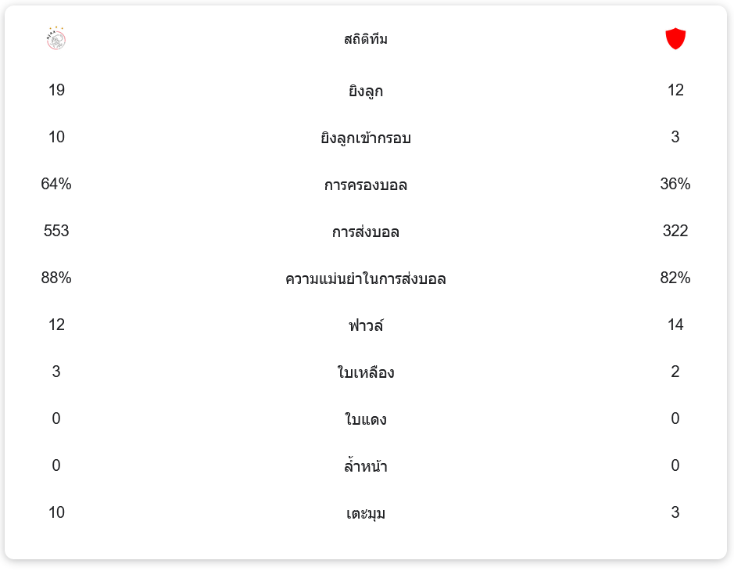Select ความแม่นยำในการส่งบอล pass accuracy label
The width and height of the screenshot is (734, 571).
point(366,278)
